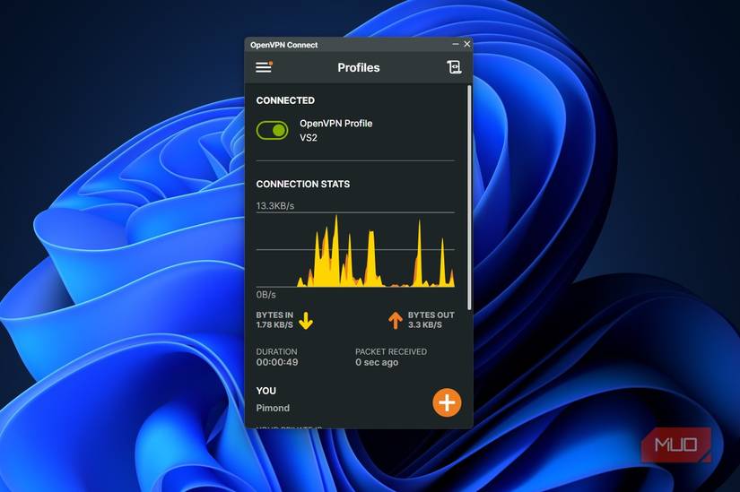Click the "0 sec ago" packet received value
The image size is (740, 492).
click(377, 362)
